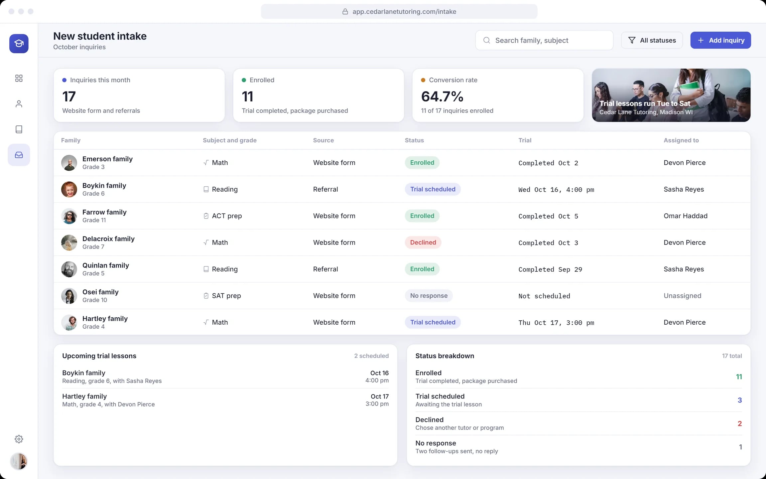Click the plus icon in Add inquiry
766x479 pixels.
click(701, 40)
